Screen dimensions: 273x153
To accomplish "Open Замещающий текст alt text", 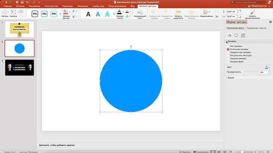I will pyautogui.click(x=140, y=14).
